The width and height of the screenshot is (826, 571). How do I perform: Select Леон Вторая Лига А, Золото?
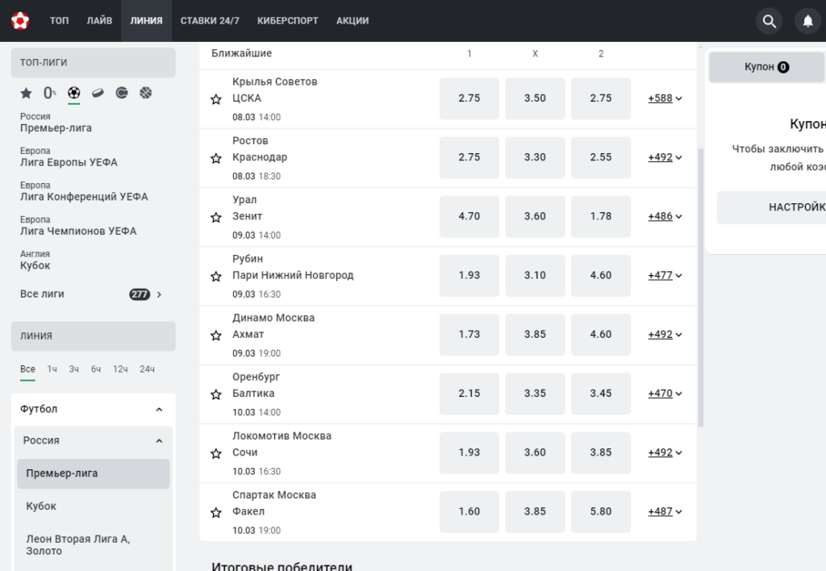[78, 544]
